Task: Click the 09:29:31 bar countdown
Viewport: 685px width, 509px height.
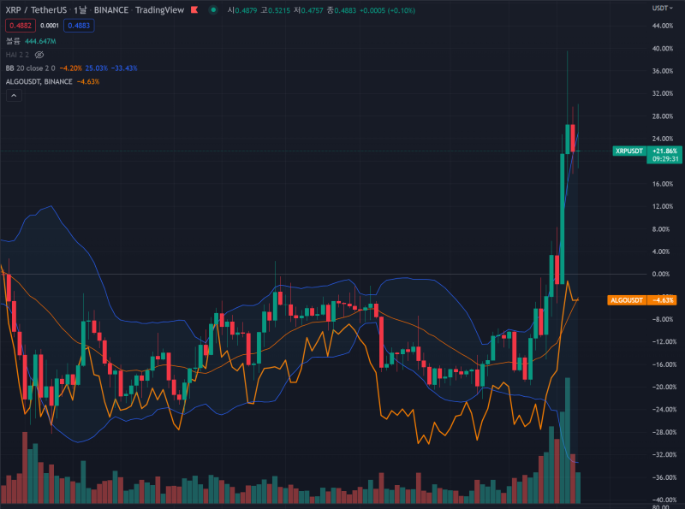Action: coord(664,159)
